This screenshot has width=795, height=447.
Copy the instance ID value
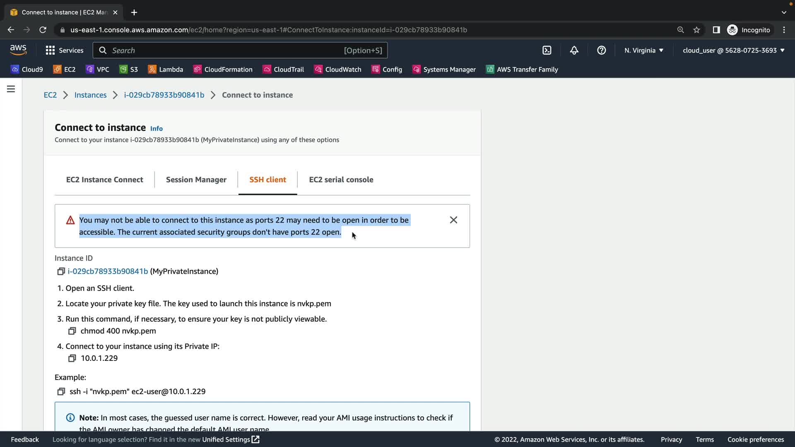click(61, 272)
